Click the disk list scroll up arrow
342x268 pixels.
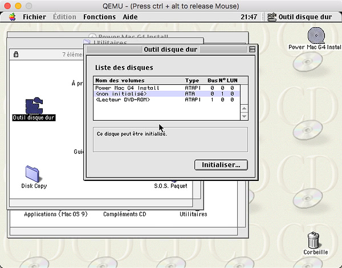point(244,108)
